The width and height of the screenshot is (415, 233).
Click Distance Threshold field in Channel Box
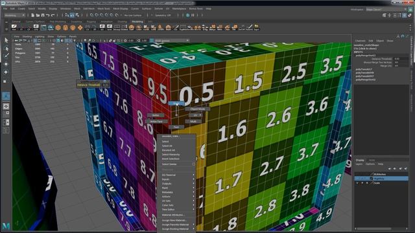401,59
